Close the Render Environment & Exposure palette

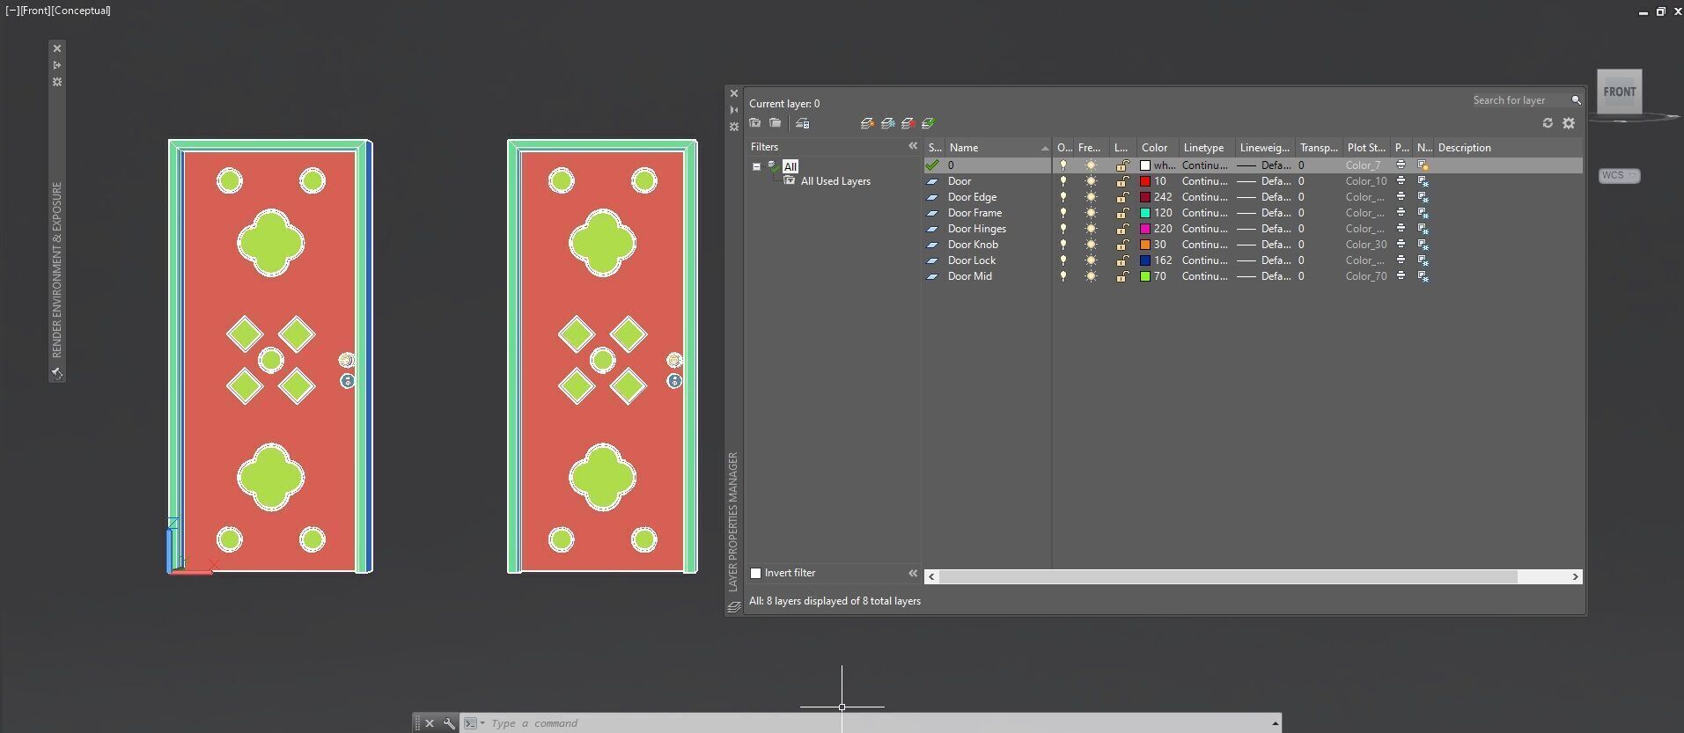click(x=57, y=48)
